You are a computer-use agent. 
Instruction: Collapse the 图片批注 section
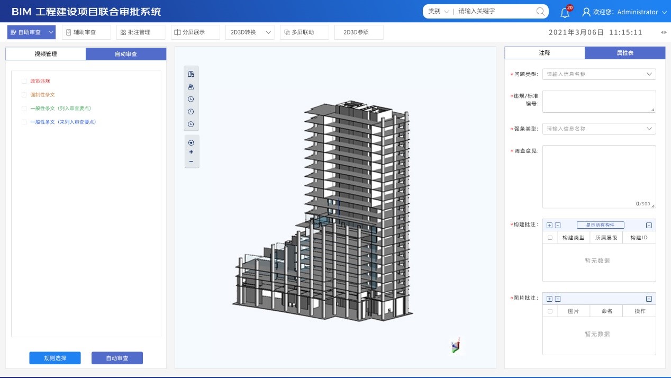click(x=649, y=299)
